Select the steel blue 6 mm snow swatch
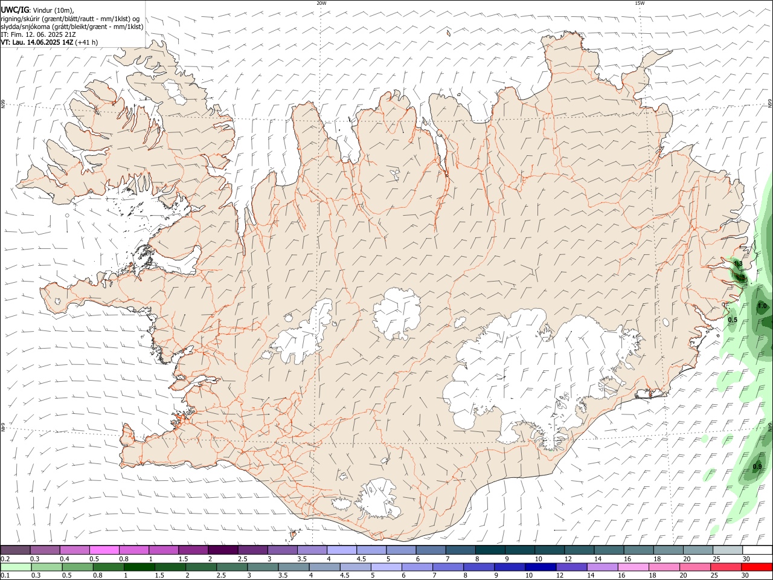 [x=431, y=550]
